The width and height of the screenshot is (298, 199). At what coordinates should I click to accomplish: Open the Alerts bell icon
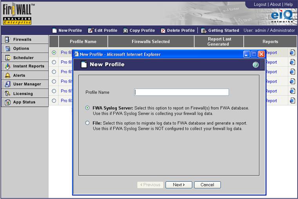point(7,75)
